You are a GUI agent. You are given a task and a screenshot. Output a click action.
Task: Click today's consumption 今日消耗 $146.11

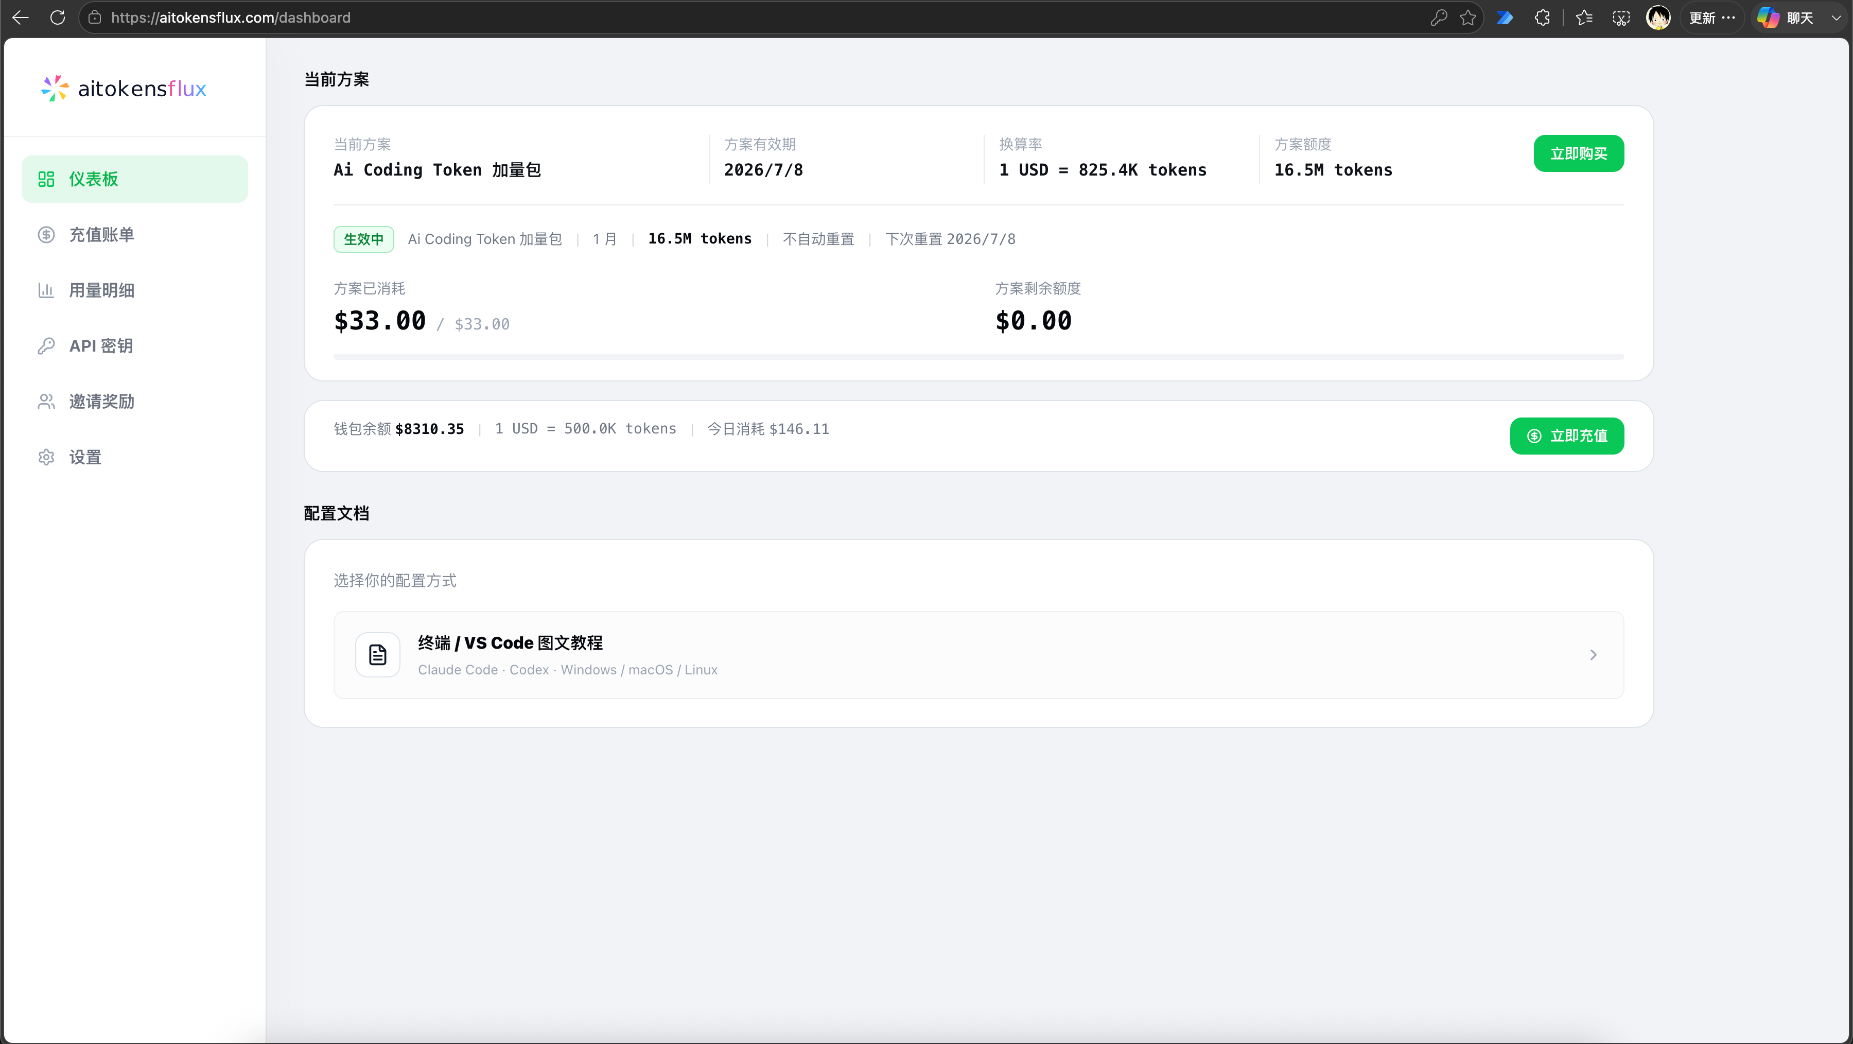[768, 429]
